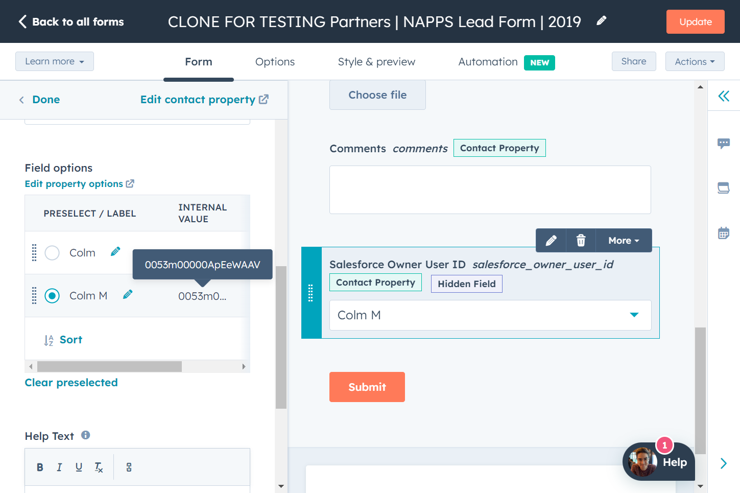The height and width of the screenshot is (493, 740).
Task: Open Edit contact property link
Action: click(204, 100)
